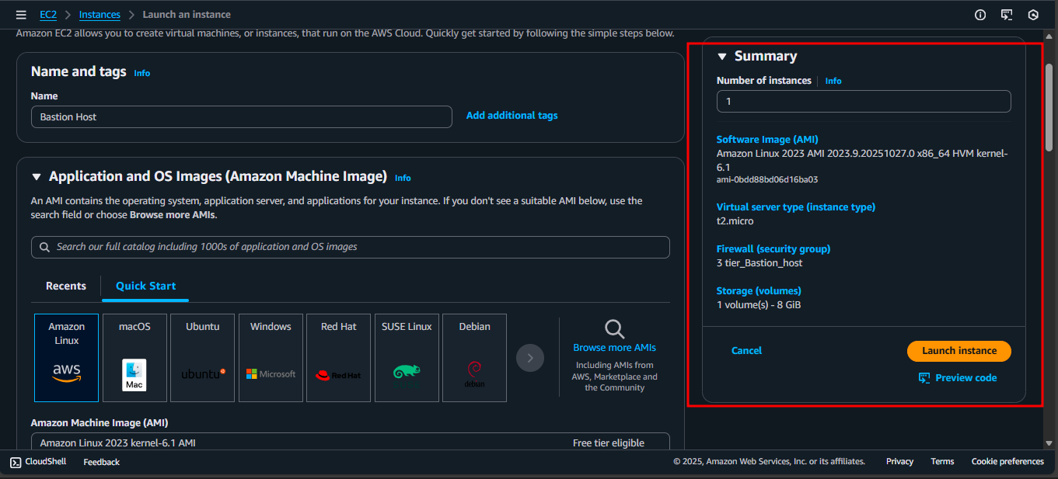Click the search magnifier in AMI catalog field
The image size is (1058, 479).
click(x=44, y=247)
